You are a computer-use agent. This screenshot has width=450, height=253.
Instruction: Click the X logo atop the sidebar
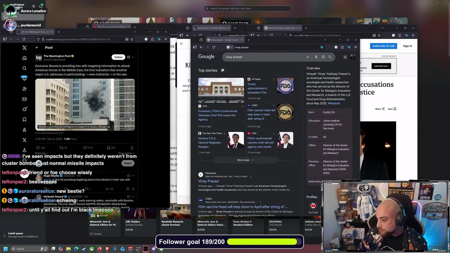(24, 48)
